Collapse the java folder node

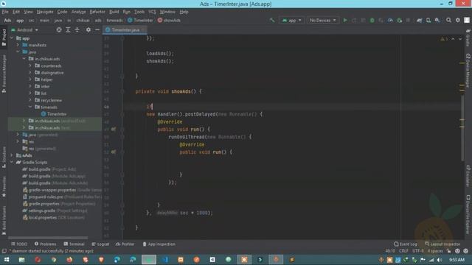click(x=18, y=52)
